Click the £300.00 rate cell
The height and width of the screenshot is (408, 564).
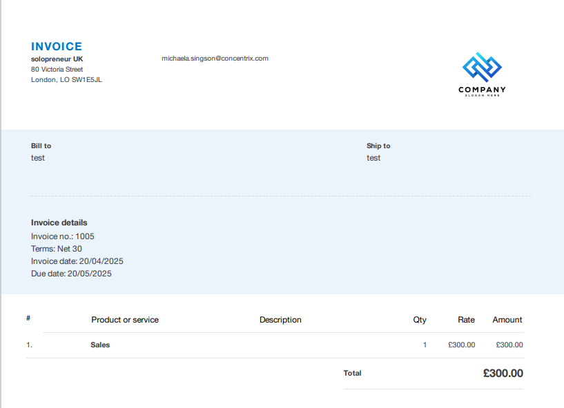click(462, 345)
